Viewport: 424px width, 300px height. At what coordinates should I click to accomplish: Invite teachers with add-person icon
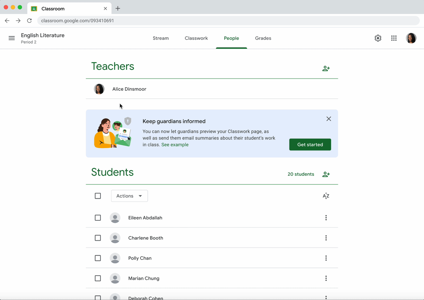click(x=326, y=68)
